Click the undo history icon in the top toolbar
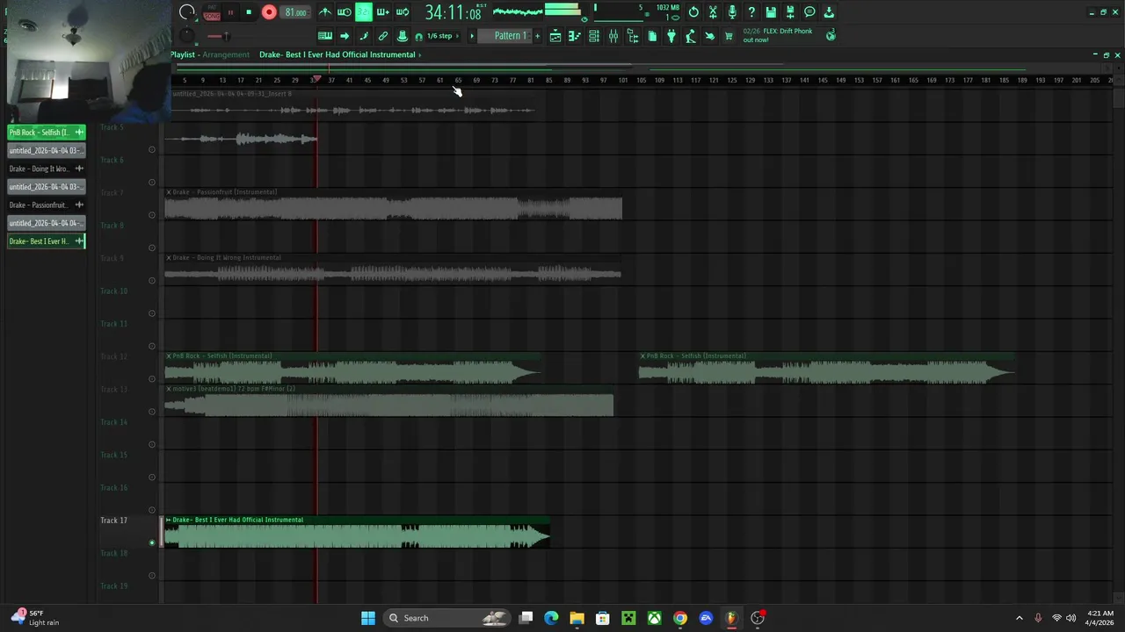This screenshot has height=632, width=1125. coord(693,12)
